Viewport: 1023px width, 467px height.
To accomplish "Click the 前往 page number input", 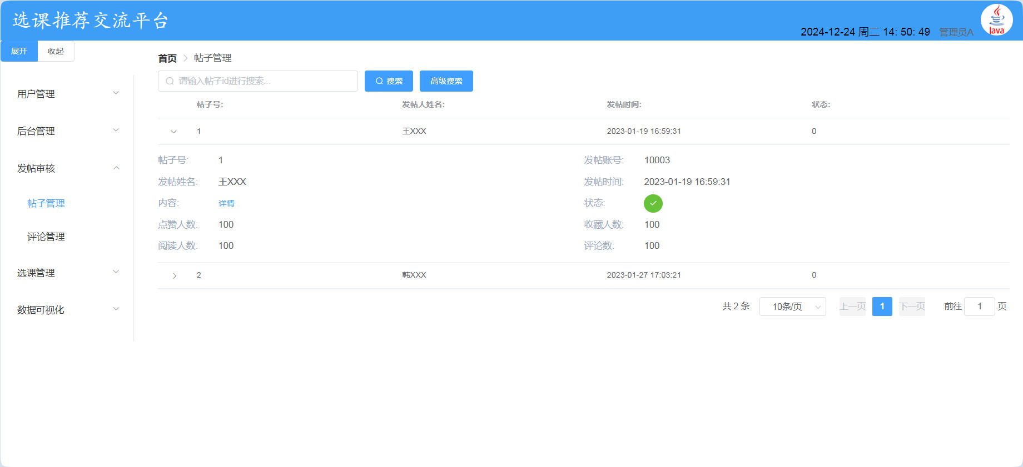I will [x=979, y=307].
